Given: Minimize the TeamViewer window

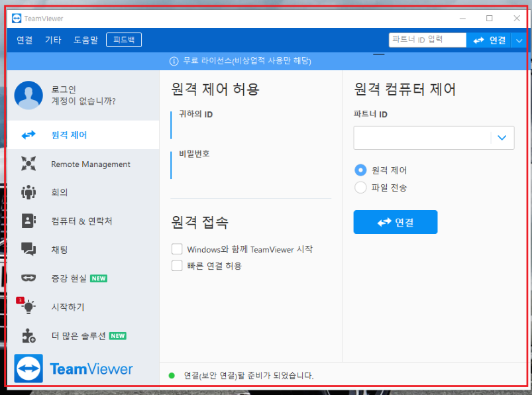Looking at the screenshot, I should pyautogui.click(x=462, y=19).
